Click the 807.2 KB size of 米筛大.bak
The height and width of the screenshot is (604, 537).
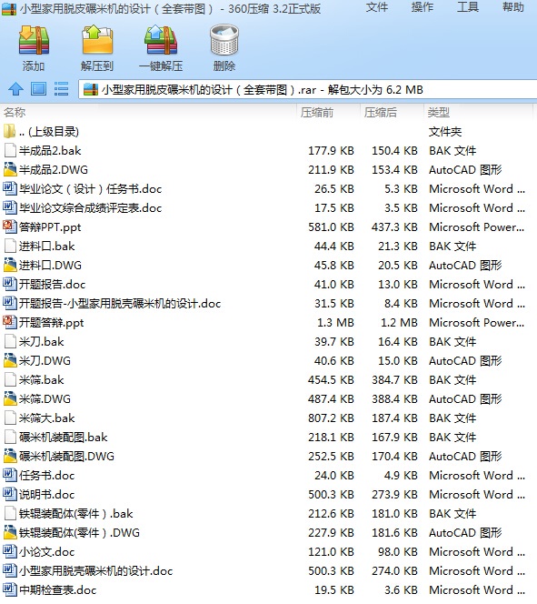click(x=332, y=418)
